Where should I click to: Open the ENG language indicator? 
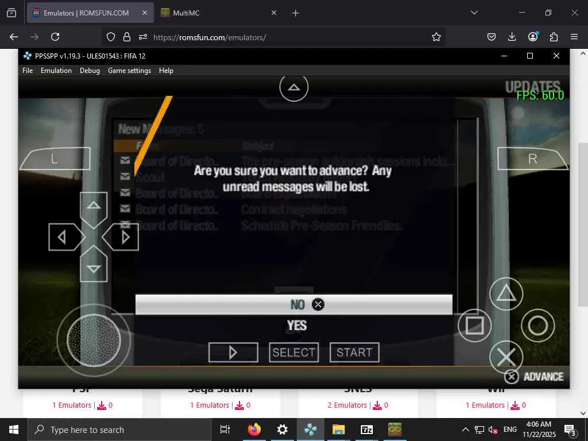[x=510, y=430]
